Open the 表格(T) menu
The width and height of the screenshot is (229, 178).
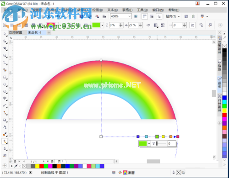[x=127, y=10]
